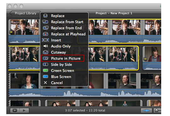Click the Replace from Start icon
The height and width of the screenshot is (116, 170).
45,22
